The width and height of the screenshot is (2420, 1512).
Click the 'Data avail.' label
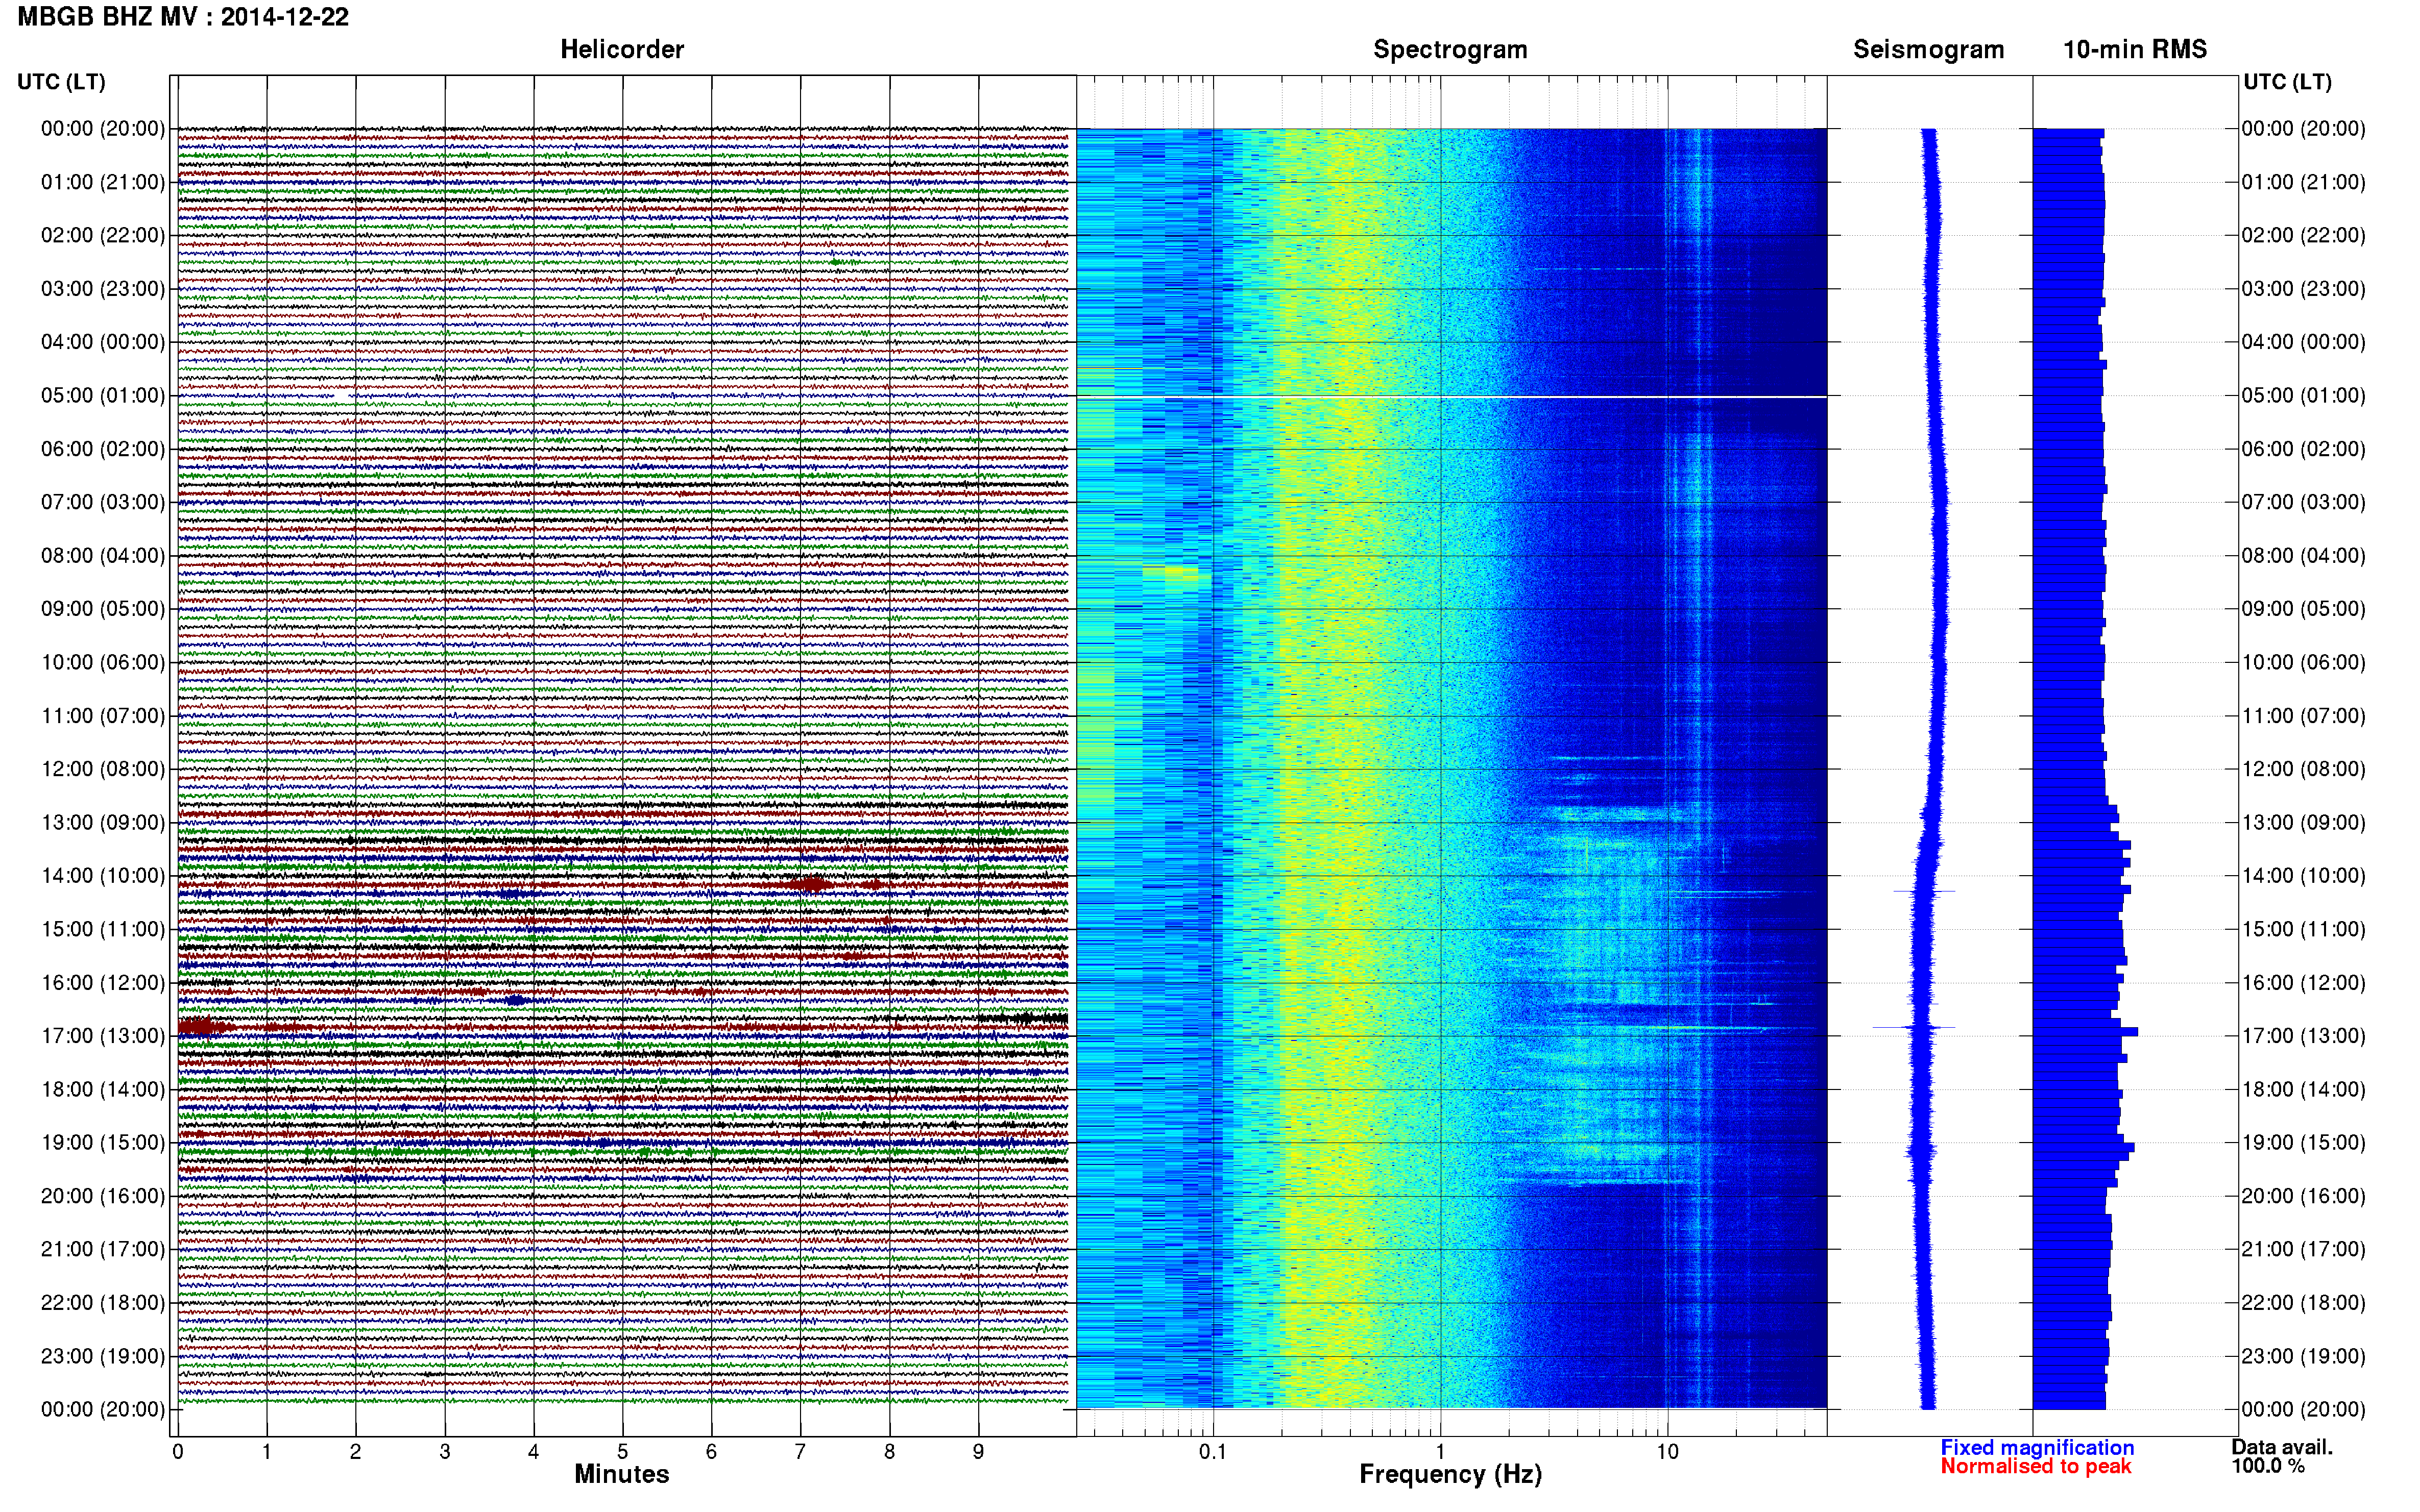[2282, 1447]
